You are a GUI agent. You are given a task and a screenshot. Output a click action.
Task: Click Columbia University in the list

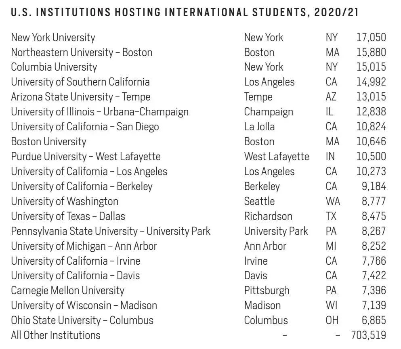54,67
